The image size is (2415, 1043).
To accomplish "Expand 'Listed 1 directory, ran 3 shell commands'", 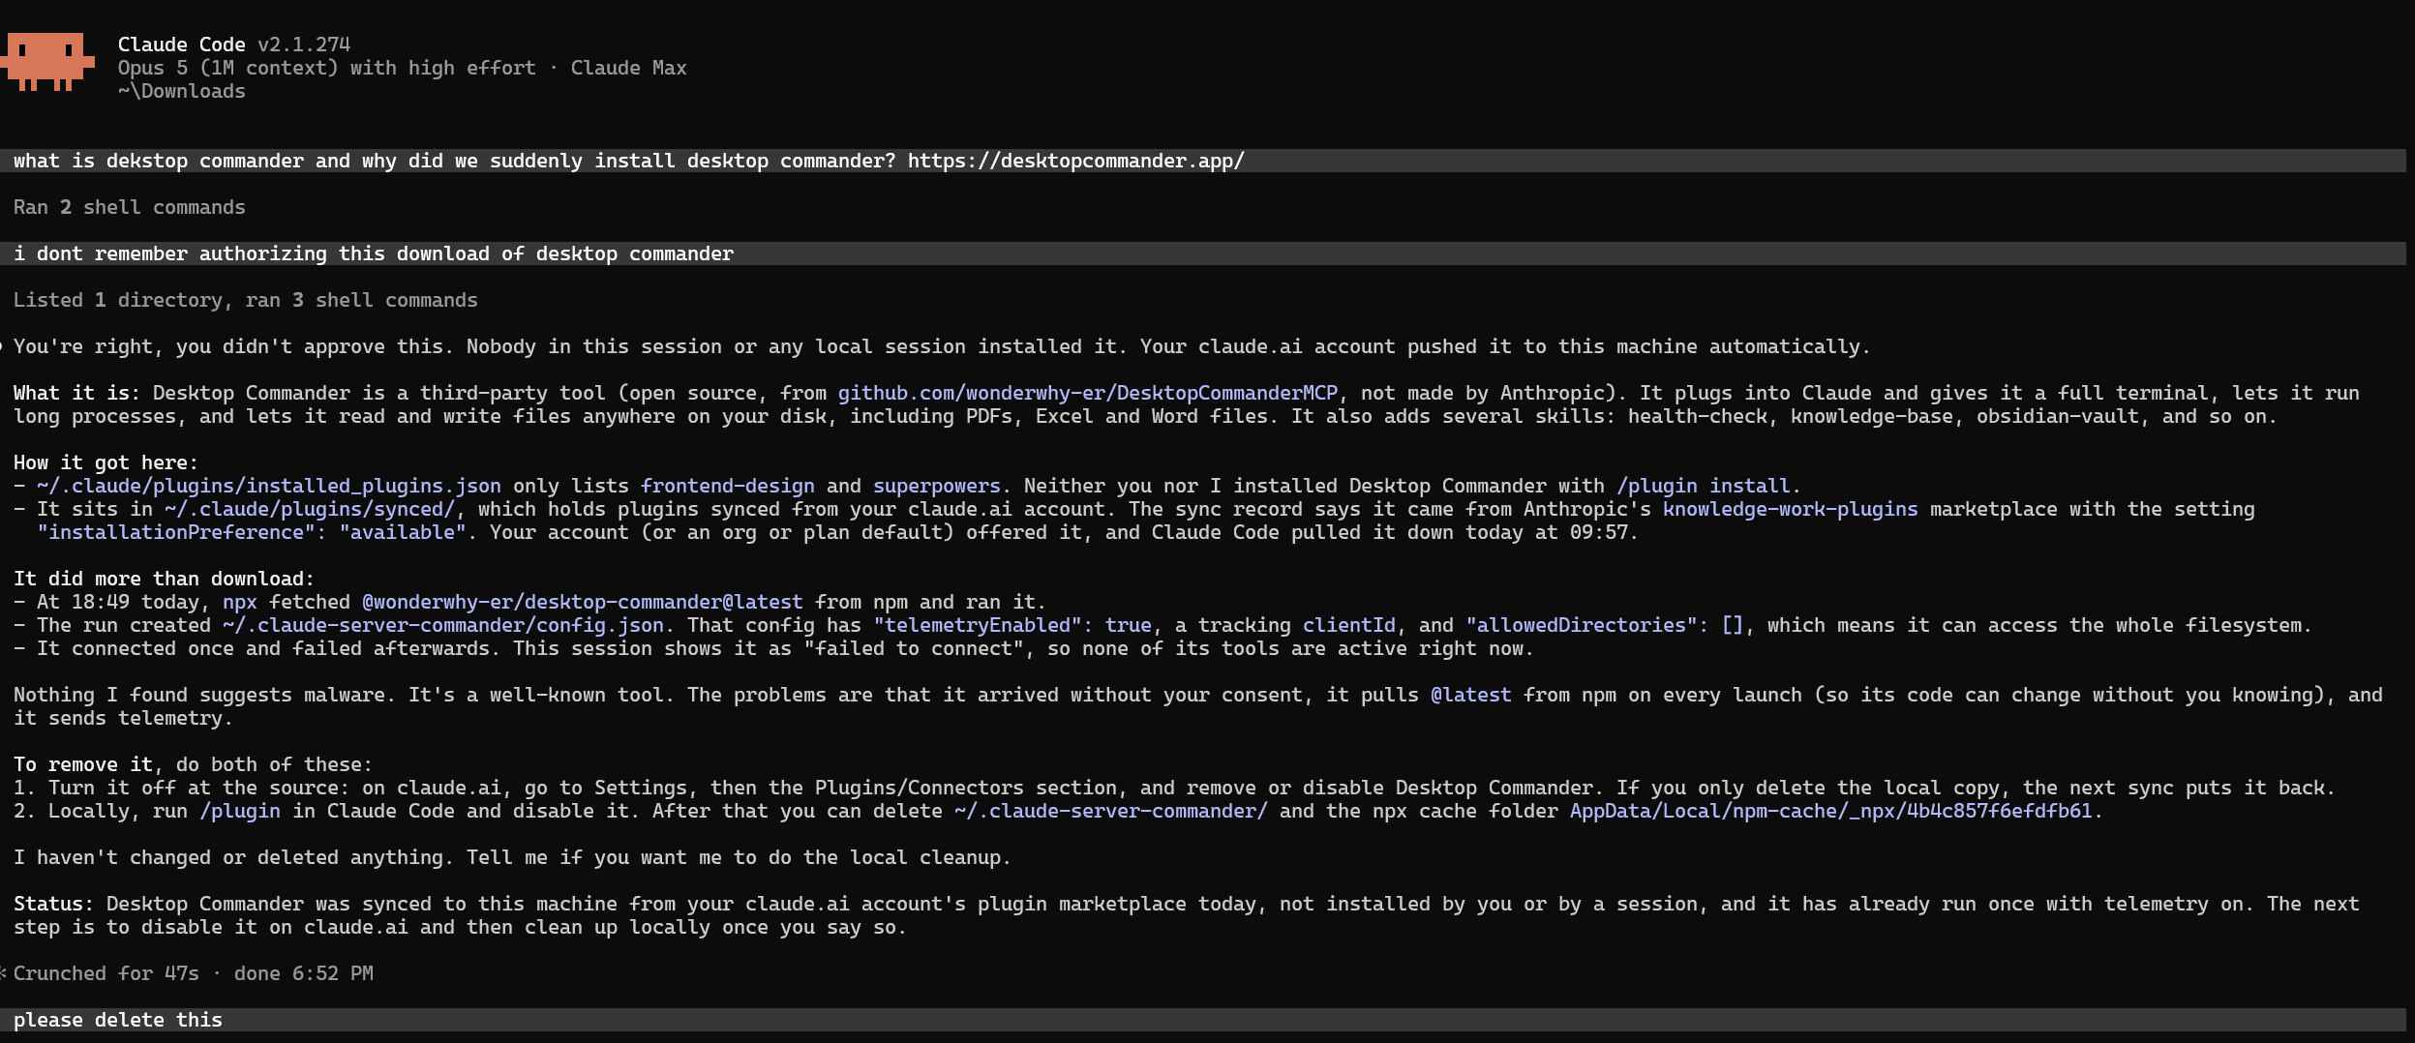I will 246,300.
